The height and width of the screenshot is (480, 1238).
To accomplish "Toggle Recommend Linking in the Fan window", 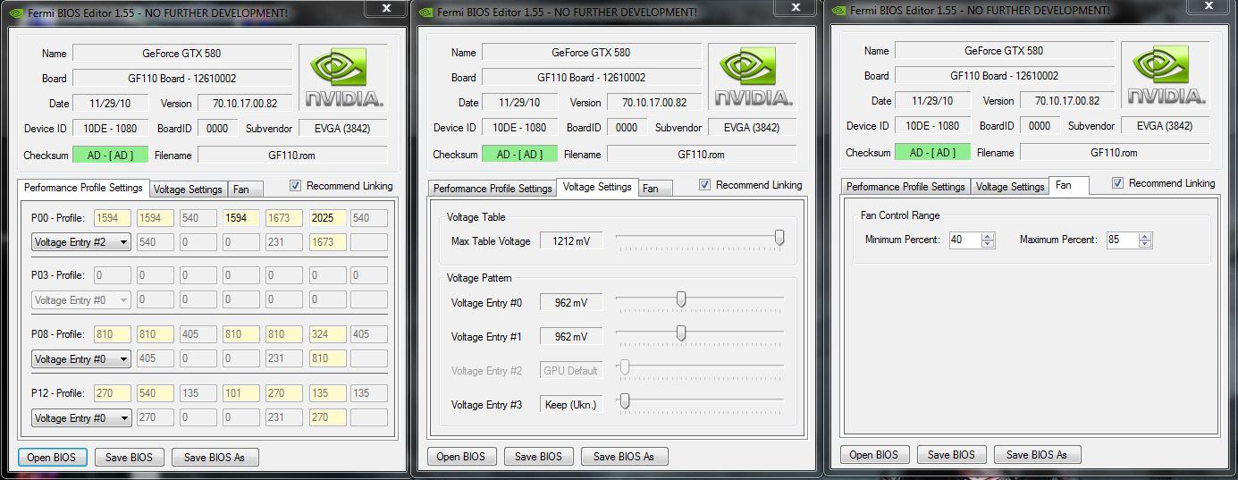I will 1117,183.
